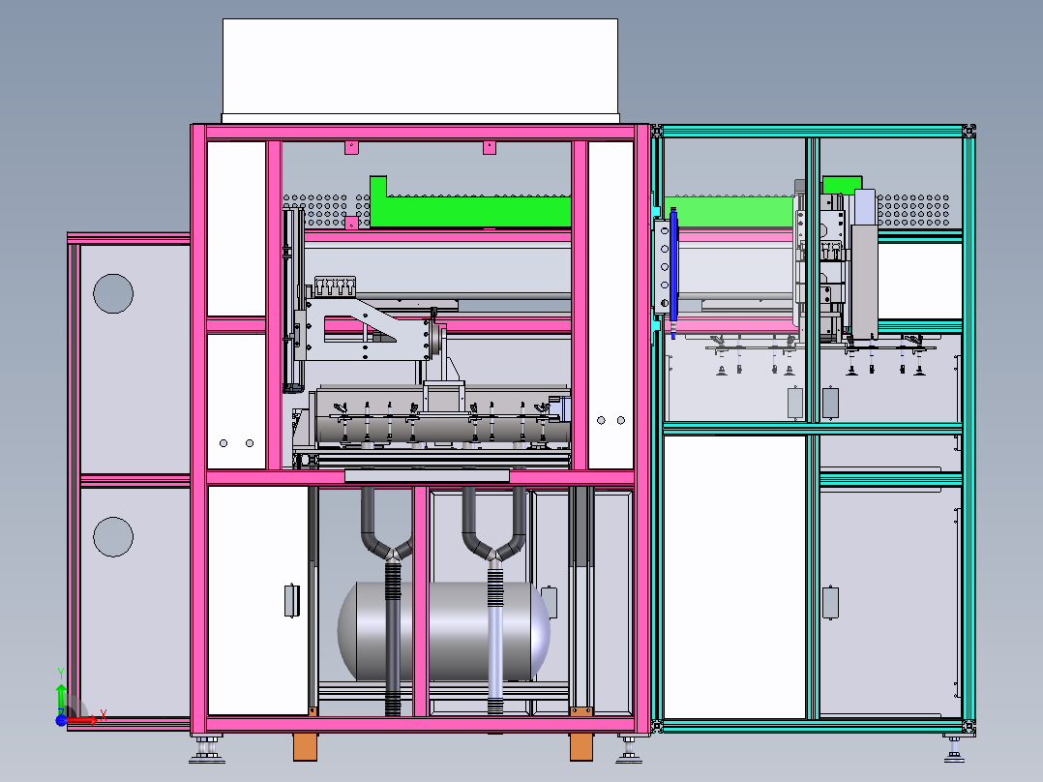Click the large green block inside the pink frame
Viewport: 1043px width, 782px height.
point(470,210)
